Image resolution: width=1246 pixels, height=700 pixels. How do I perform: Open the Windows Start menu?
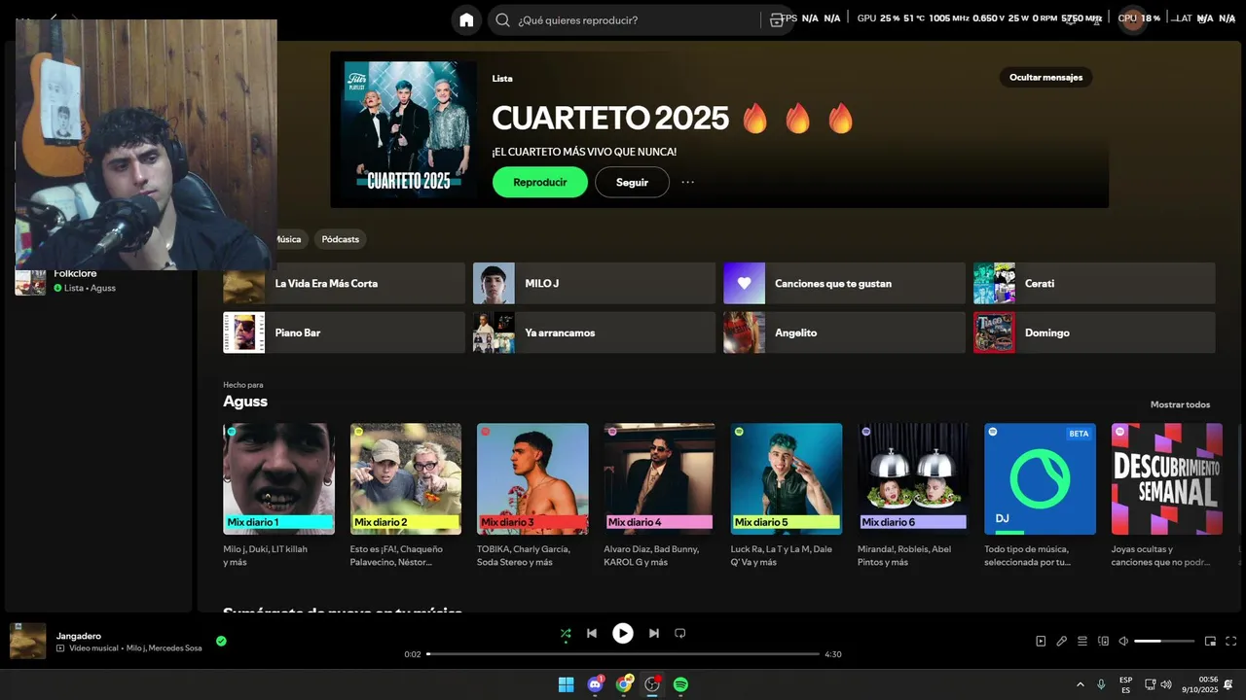click(566, 684)
